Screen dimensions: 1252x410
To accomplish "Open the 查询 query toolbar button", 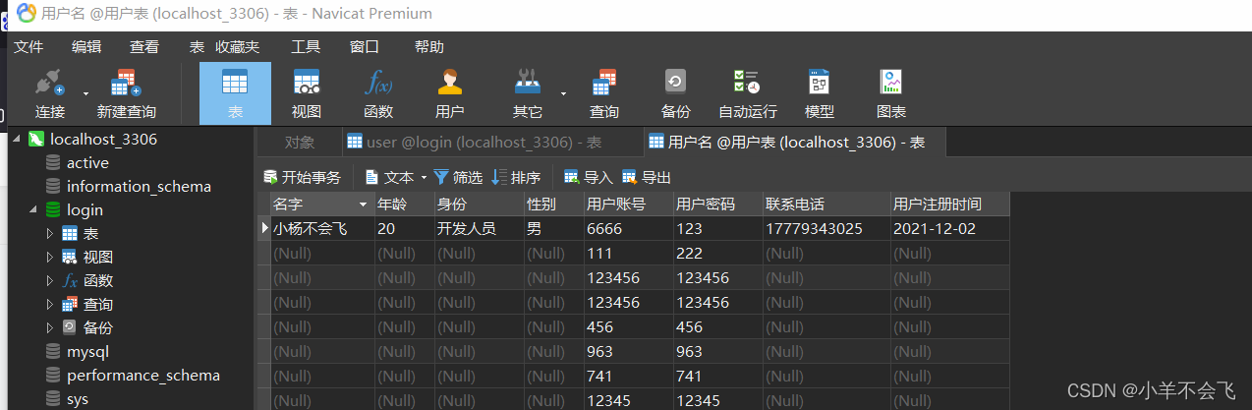I will (603, 93).
